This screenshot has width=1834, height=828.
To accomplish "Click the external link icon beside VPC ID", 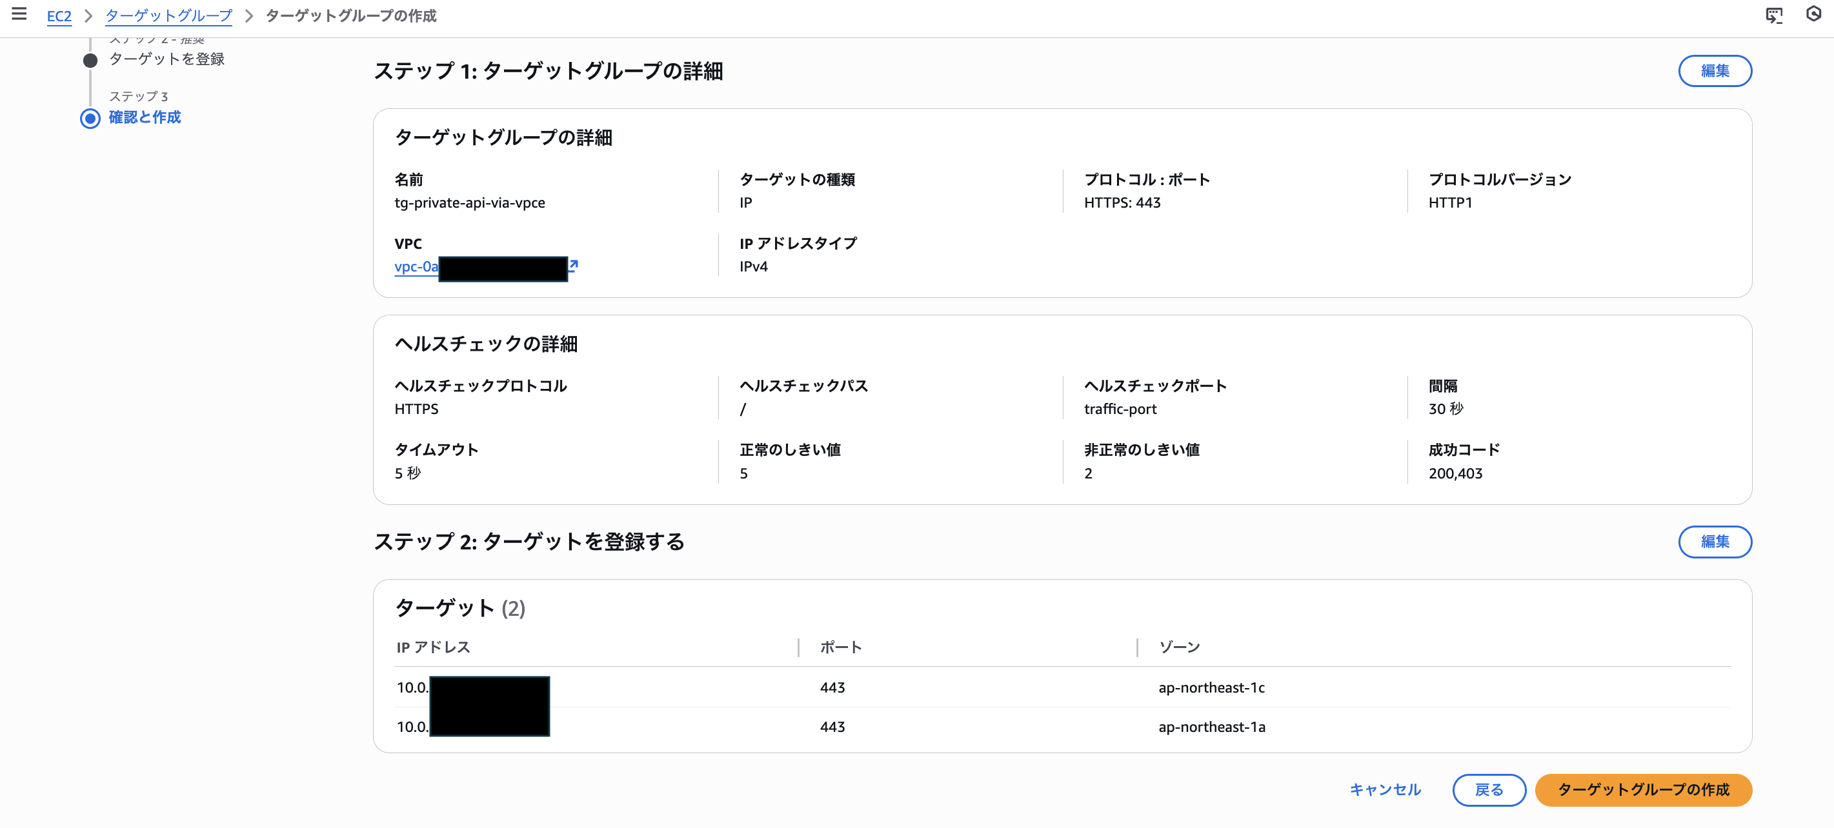I will point(573,265).
